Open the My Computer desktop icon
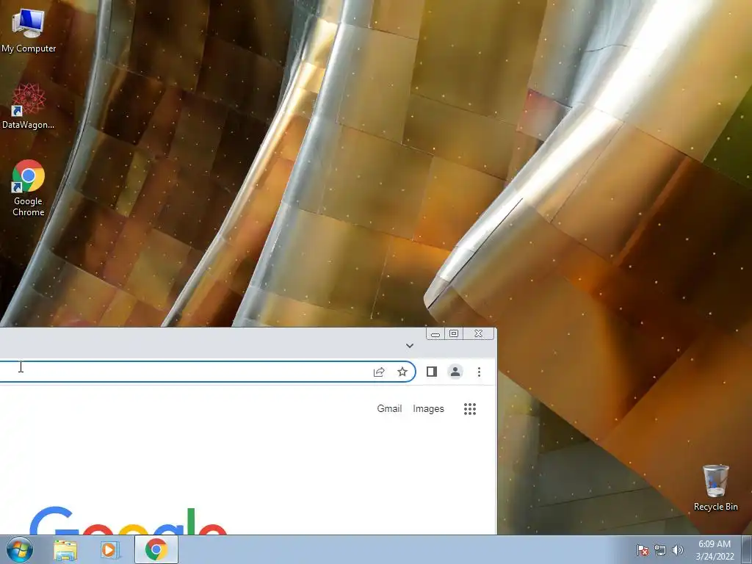 click(29, 31)
